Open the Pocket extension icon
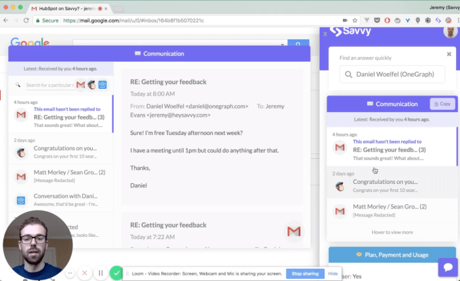Image resolution: width=460 pixels, height=281 pixels. click(377, 20)
